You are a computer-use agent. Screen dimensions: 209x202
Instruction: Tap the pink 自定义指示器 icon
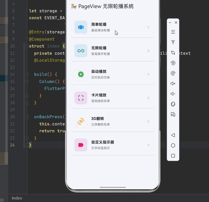pyautogui.click(x=81, y=145)
